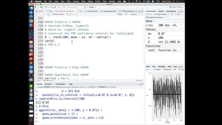Image resolution: width=222 pixels, height=125 pixels.
Task: Open the Notion icon in the Dock
Action: tap(31, 50)
